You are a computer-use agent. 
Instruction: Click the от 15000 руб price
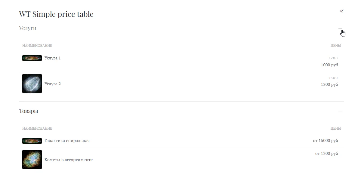pyautogui.click(x=326, y=140)
